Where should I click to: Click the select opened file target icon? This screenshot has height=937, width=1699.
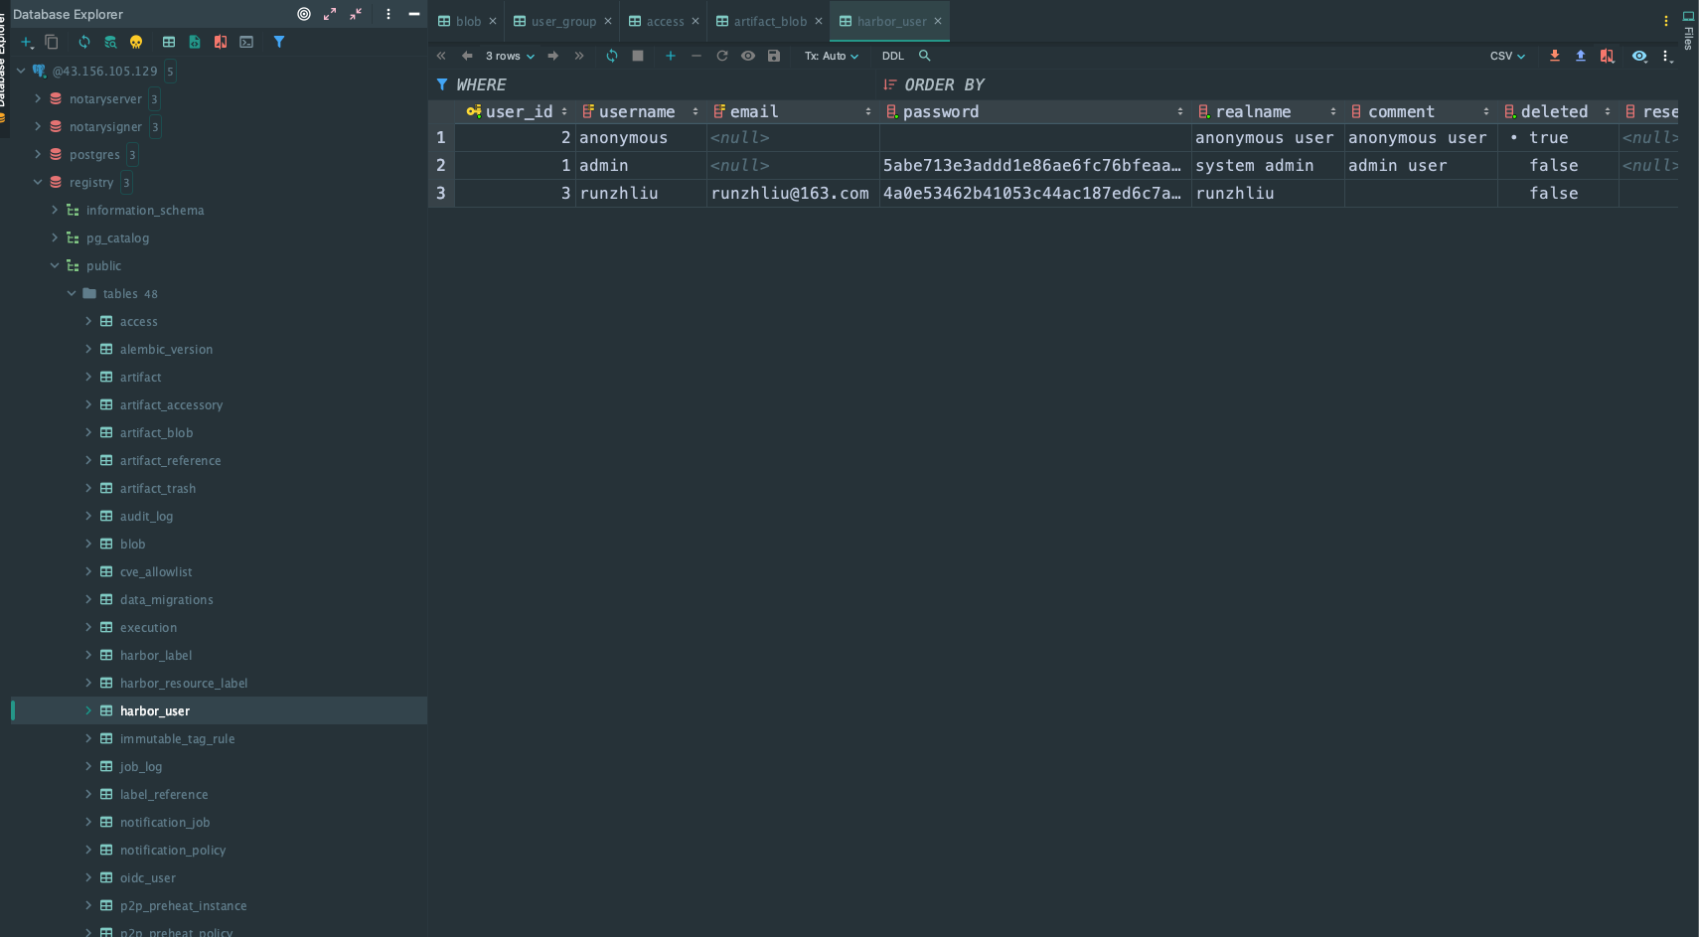[304, 14]
